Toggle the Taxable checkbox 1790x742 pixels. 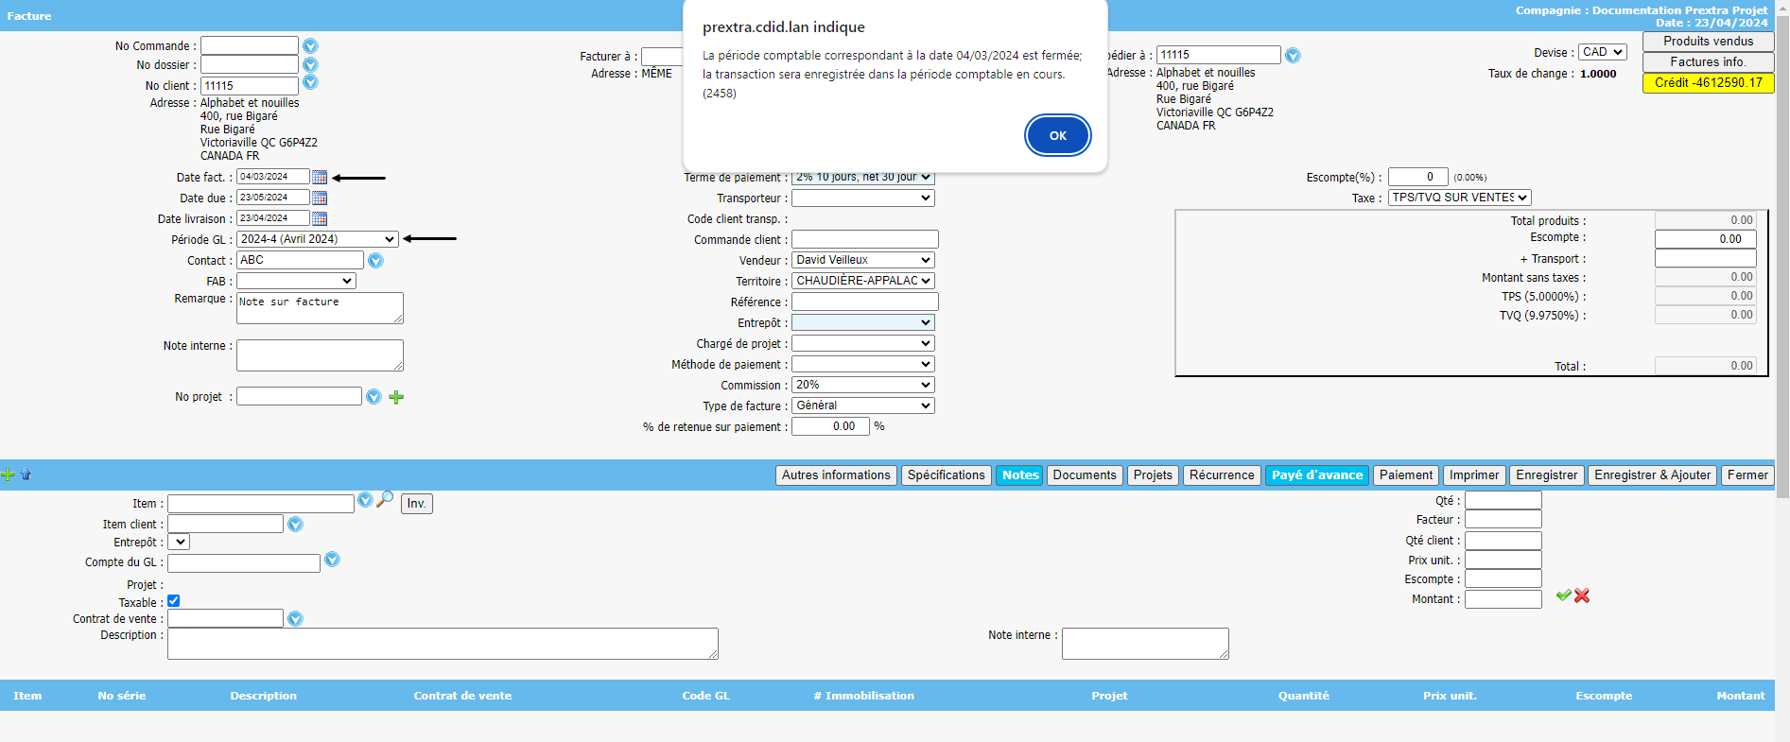click(x=174, y=601)
